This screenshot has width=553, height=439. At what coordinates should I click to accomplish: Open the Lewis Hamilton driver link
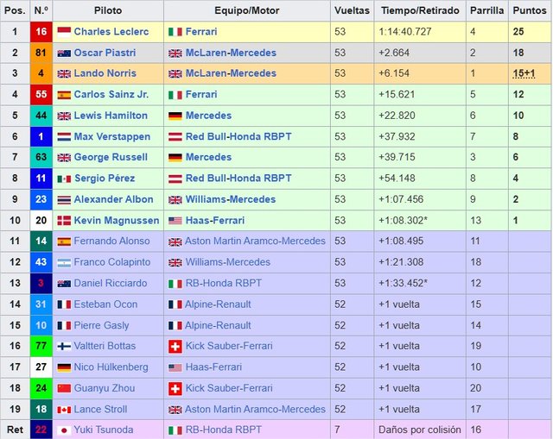(x=111, y=116)
